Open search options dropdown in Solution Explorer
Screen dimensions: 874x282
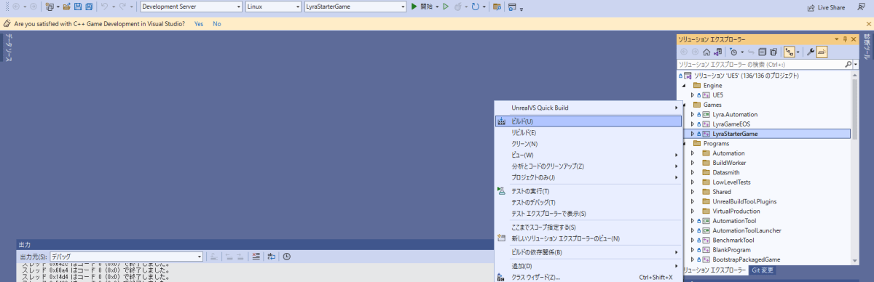855,64
